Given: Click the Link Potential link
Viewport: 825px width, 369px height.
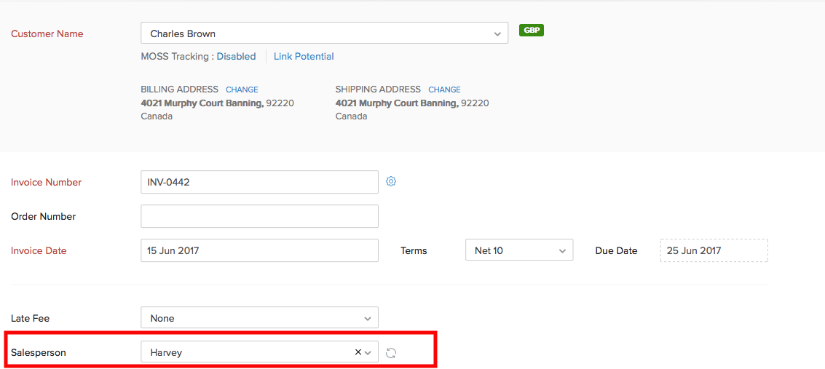Looking at the screenshot, I should 304,56.
